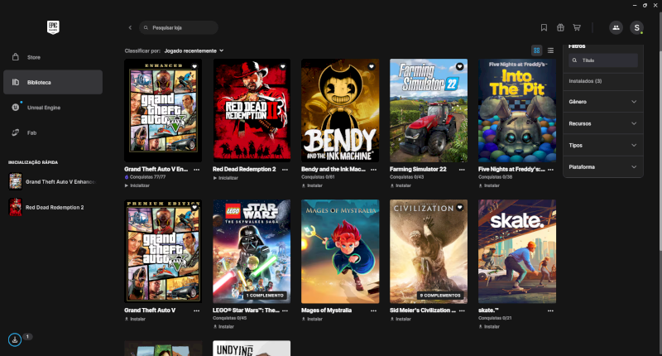Launch Grand Theft Auto V Enhanced quick launch
This screenshot has width=662, height=356.
(x=53, y=181)
